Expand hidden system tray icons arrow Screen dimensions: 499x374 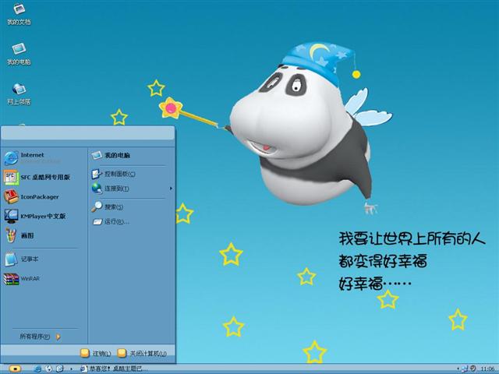[458, 369]
